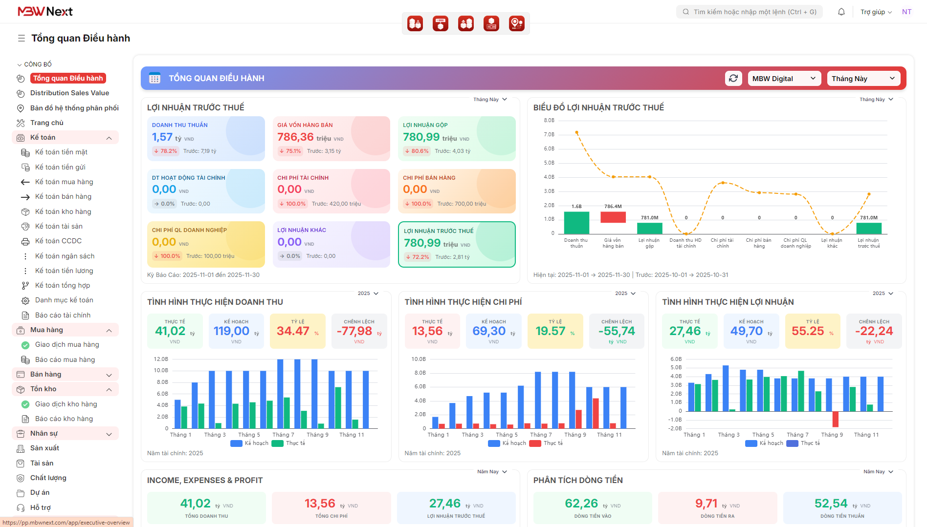Click the top search command field
The image size is (927, 527).
pyautogui.click(x=750, y=12)
